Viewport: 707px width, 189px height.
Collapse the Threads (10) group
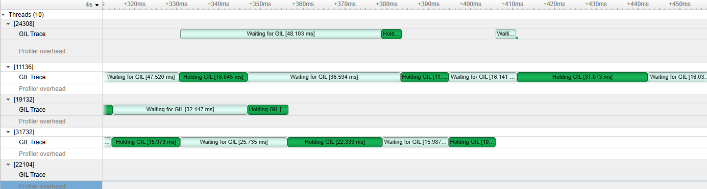coord(3,15)
